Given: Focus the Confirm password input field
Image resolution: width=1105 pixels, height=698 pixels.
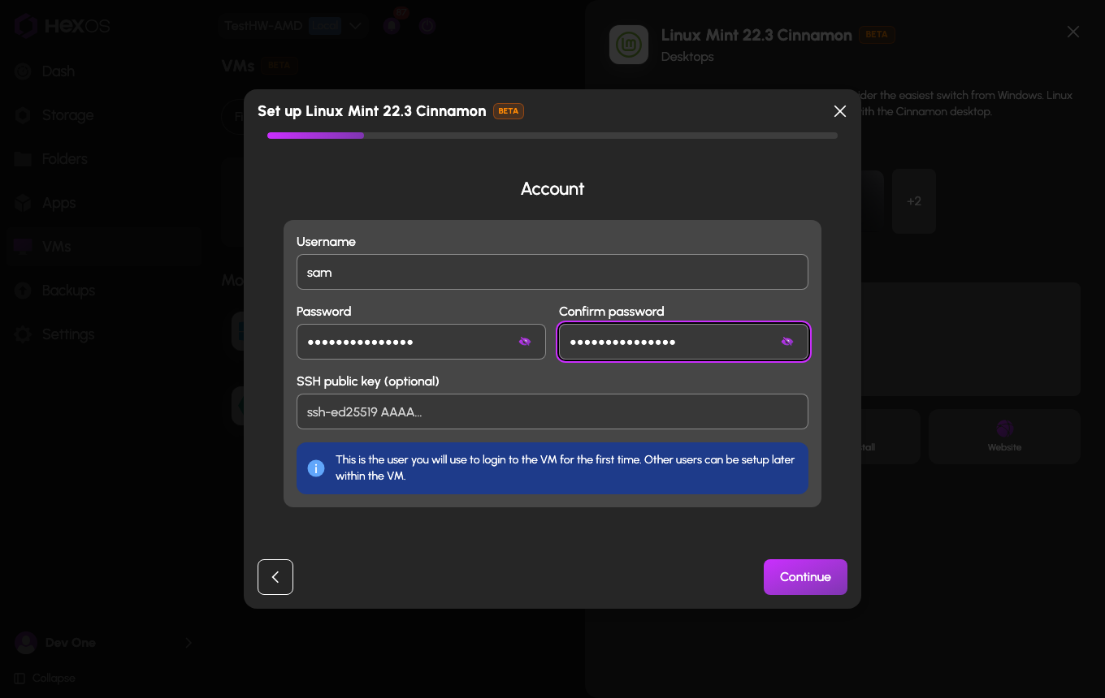Looking at the screenshot, I should point(683,342).
